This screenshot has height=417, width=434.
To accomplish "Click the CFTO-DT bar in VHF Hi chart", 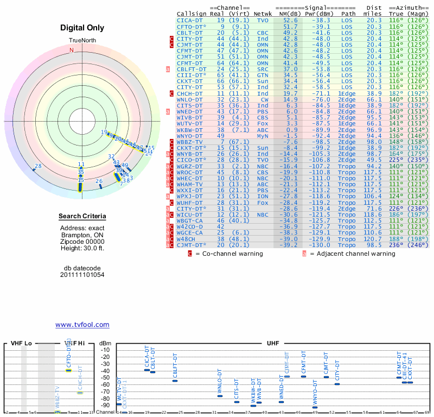I will point(69,370).
